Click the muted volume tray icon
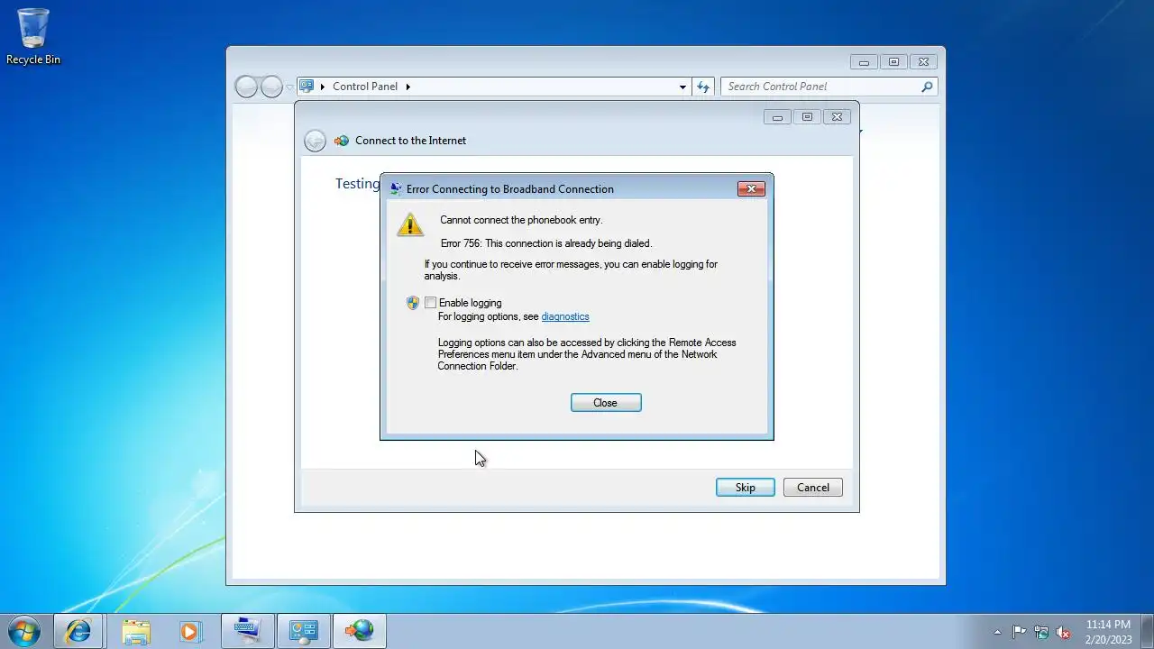 tap(1064, 632)
